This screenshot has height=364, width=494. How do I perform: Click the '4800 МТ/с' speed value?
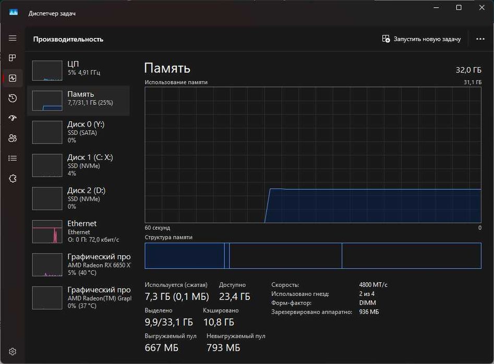tap(373, 285)
